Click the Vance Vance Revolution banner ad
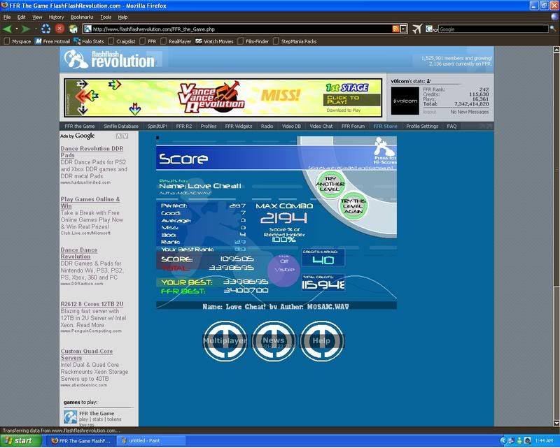560x448 pixels. coord(223,98)
